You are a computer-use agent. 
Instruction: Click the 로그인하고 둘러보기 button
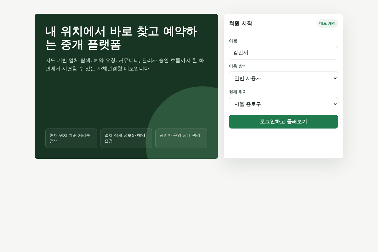(x=283, y=122)
